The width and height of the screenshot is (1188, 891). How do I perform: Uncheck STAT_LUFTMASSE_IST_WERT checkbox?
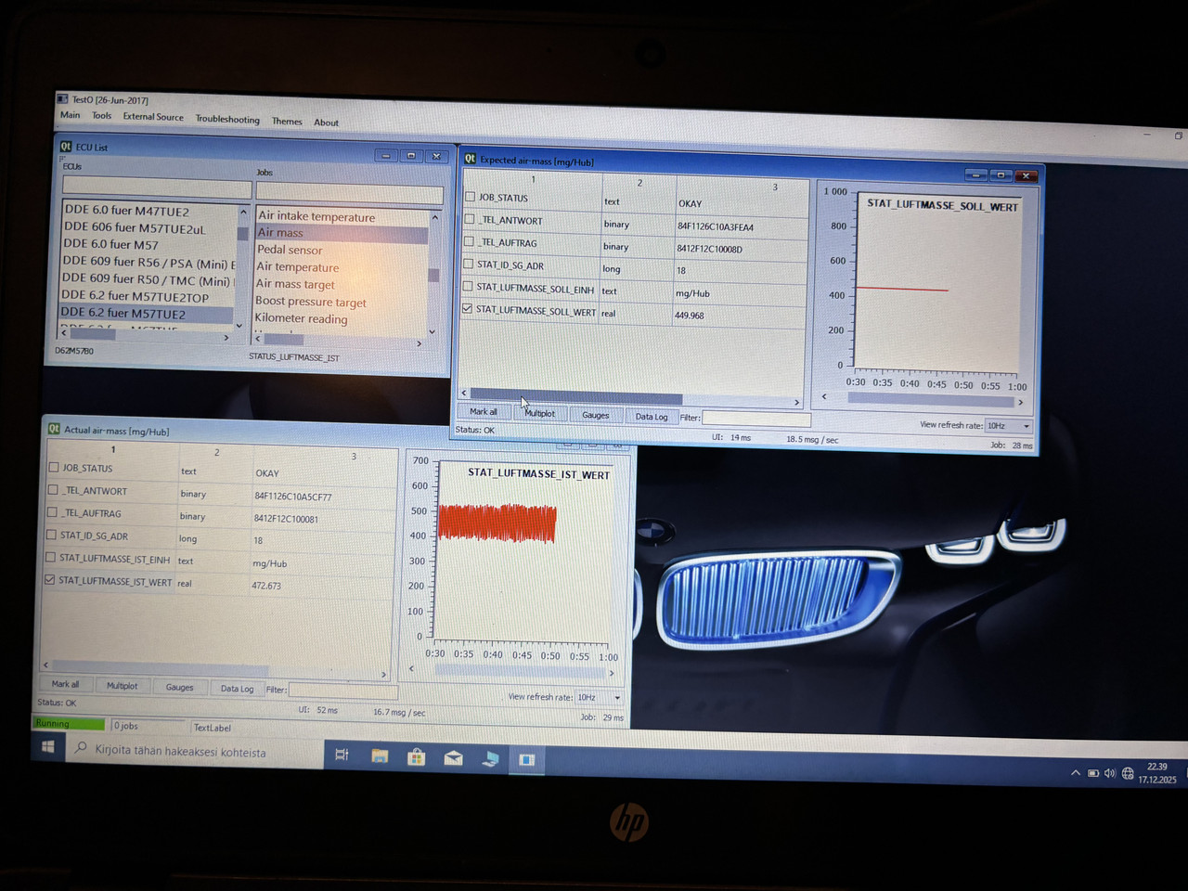[x=50, y=579]
